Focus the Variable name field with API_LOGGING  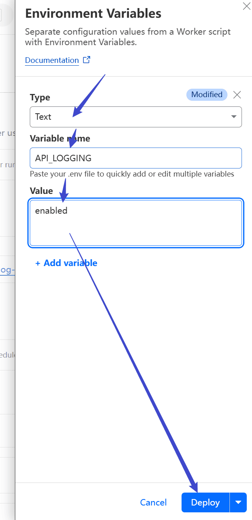coord(136,158)
